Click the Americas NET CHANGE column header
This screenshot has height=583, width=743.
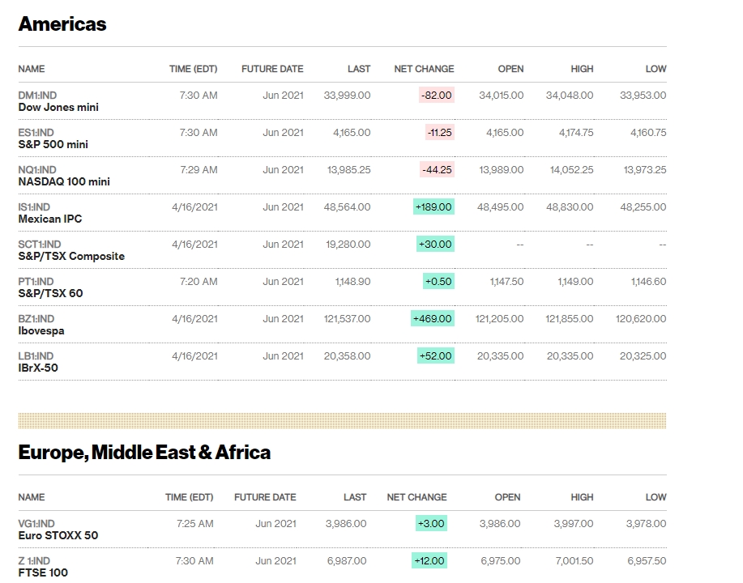(424, 69)
